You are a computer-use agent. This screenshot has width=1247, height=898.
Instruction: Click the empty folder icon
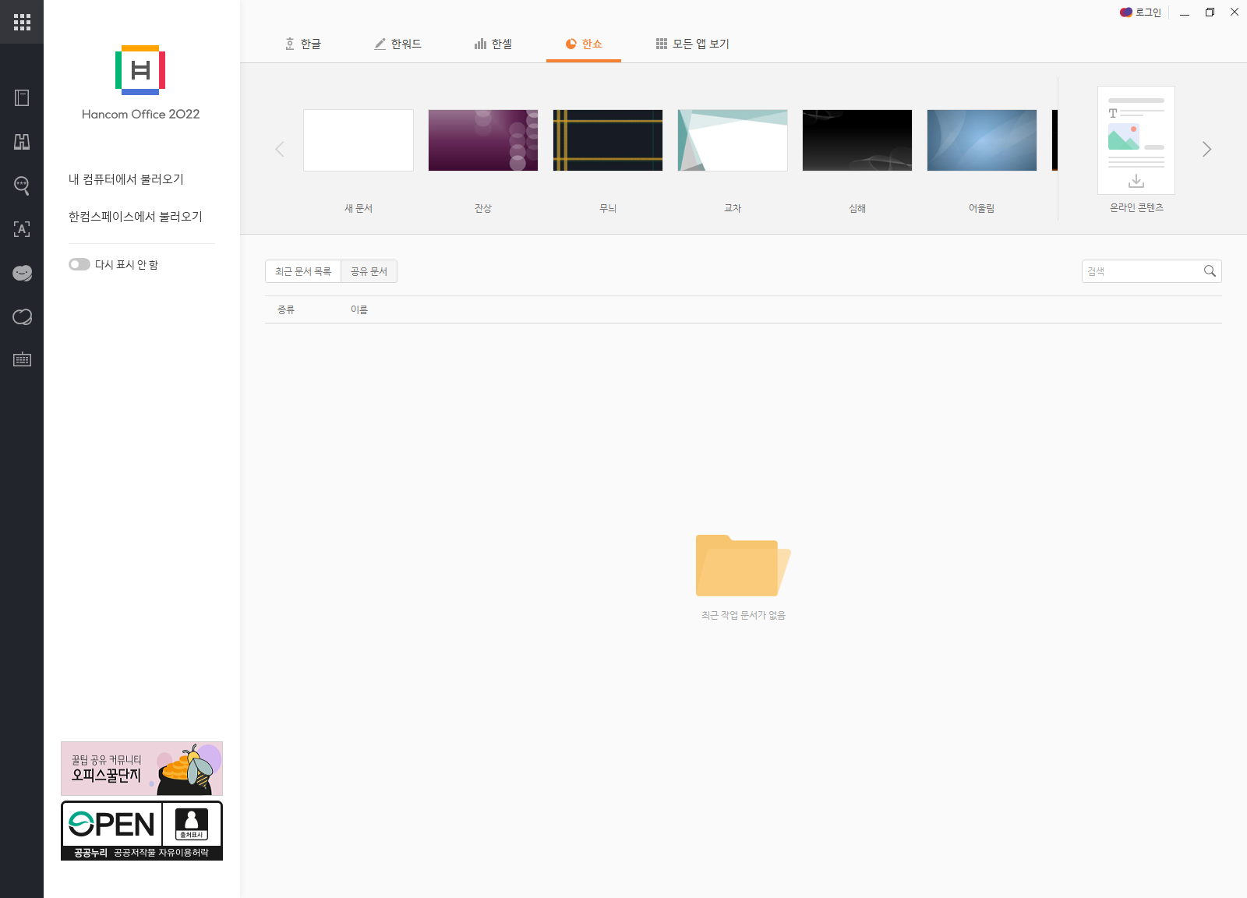click(x=743, y=565)
